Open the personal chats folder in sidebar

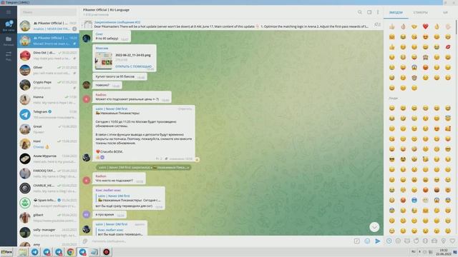[x=9, y=41]
